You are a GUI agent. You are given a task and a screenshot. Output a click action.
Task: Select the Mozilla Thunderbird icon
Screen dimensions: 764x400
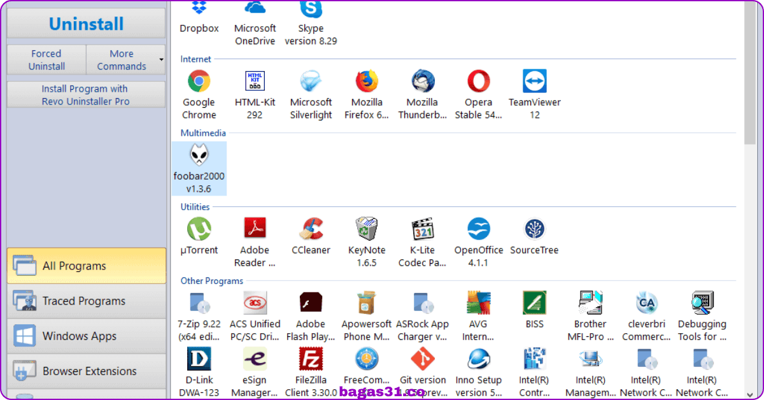[422, 82]
